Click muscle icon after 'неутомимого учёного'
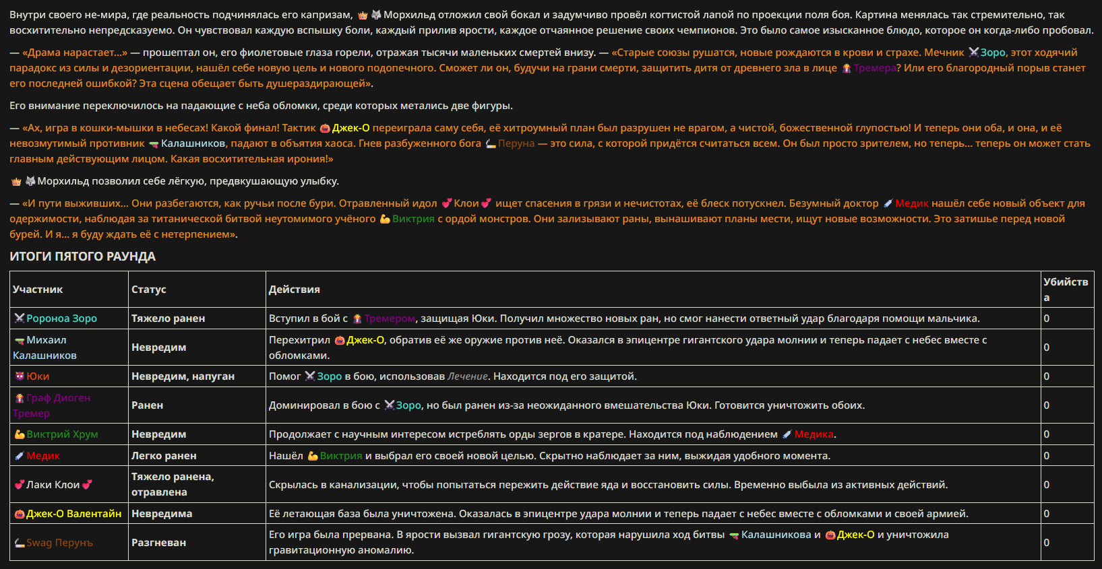The width and height of the screenshot is (1102, 569). point(385,219)
